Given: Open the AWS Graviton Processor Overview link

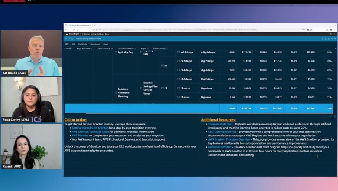Looking at the screenshot, I should pos(229,139).
